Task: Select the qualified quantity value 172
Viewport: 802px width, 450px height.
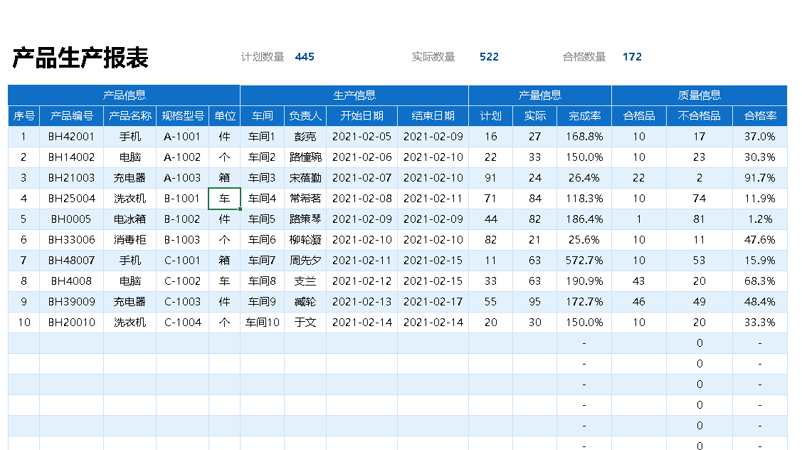Action: tap(632, 57)
